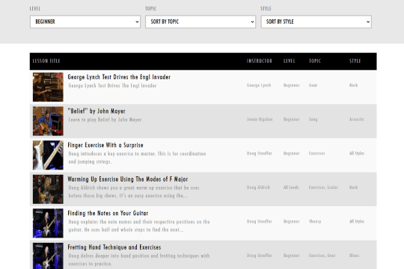
Task: Open George Lynch Test Drives lesson thumbnail
Action: point(48,87)
